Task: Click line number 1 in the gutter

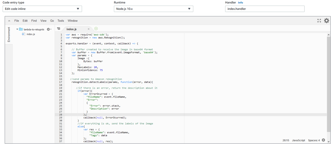Action: click(61, 35)
